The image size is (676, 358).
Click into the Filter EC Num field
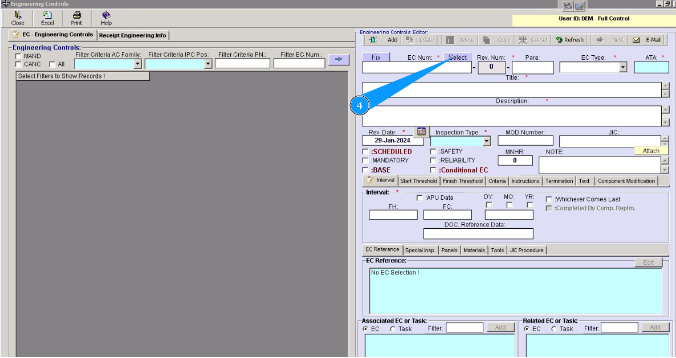pyautogui.click(x=299, y=64)
